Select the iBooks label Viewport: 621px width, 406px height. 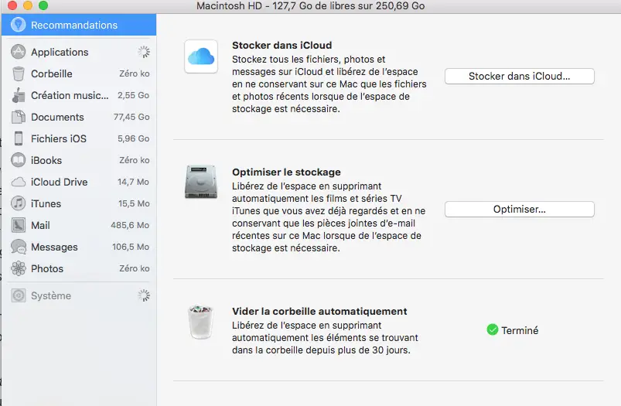pos(46,160)
